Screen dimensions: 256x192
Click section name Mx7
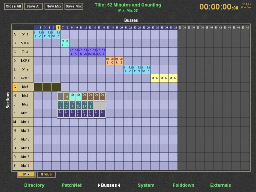coord(25,87)
